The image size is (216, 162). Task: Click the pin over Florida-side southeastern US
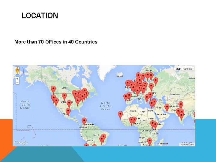pyautogui.click(x=78, y=102)
